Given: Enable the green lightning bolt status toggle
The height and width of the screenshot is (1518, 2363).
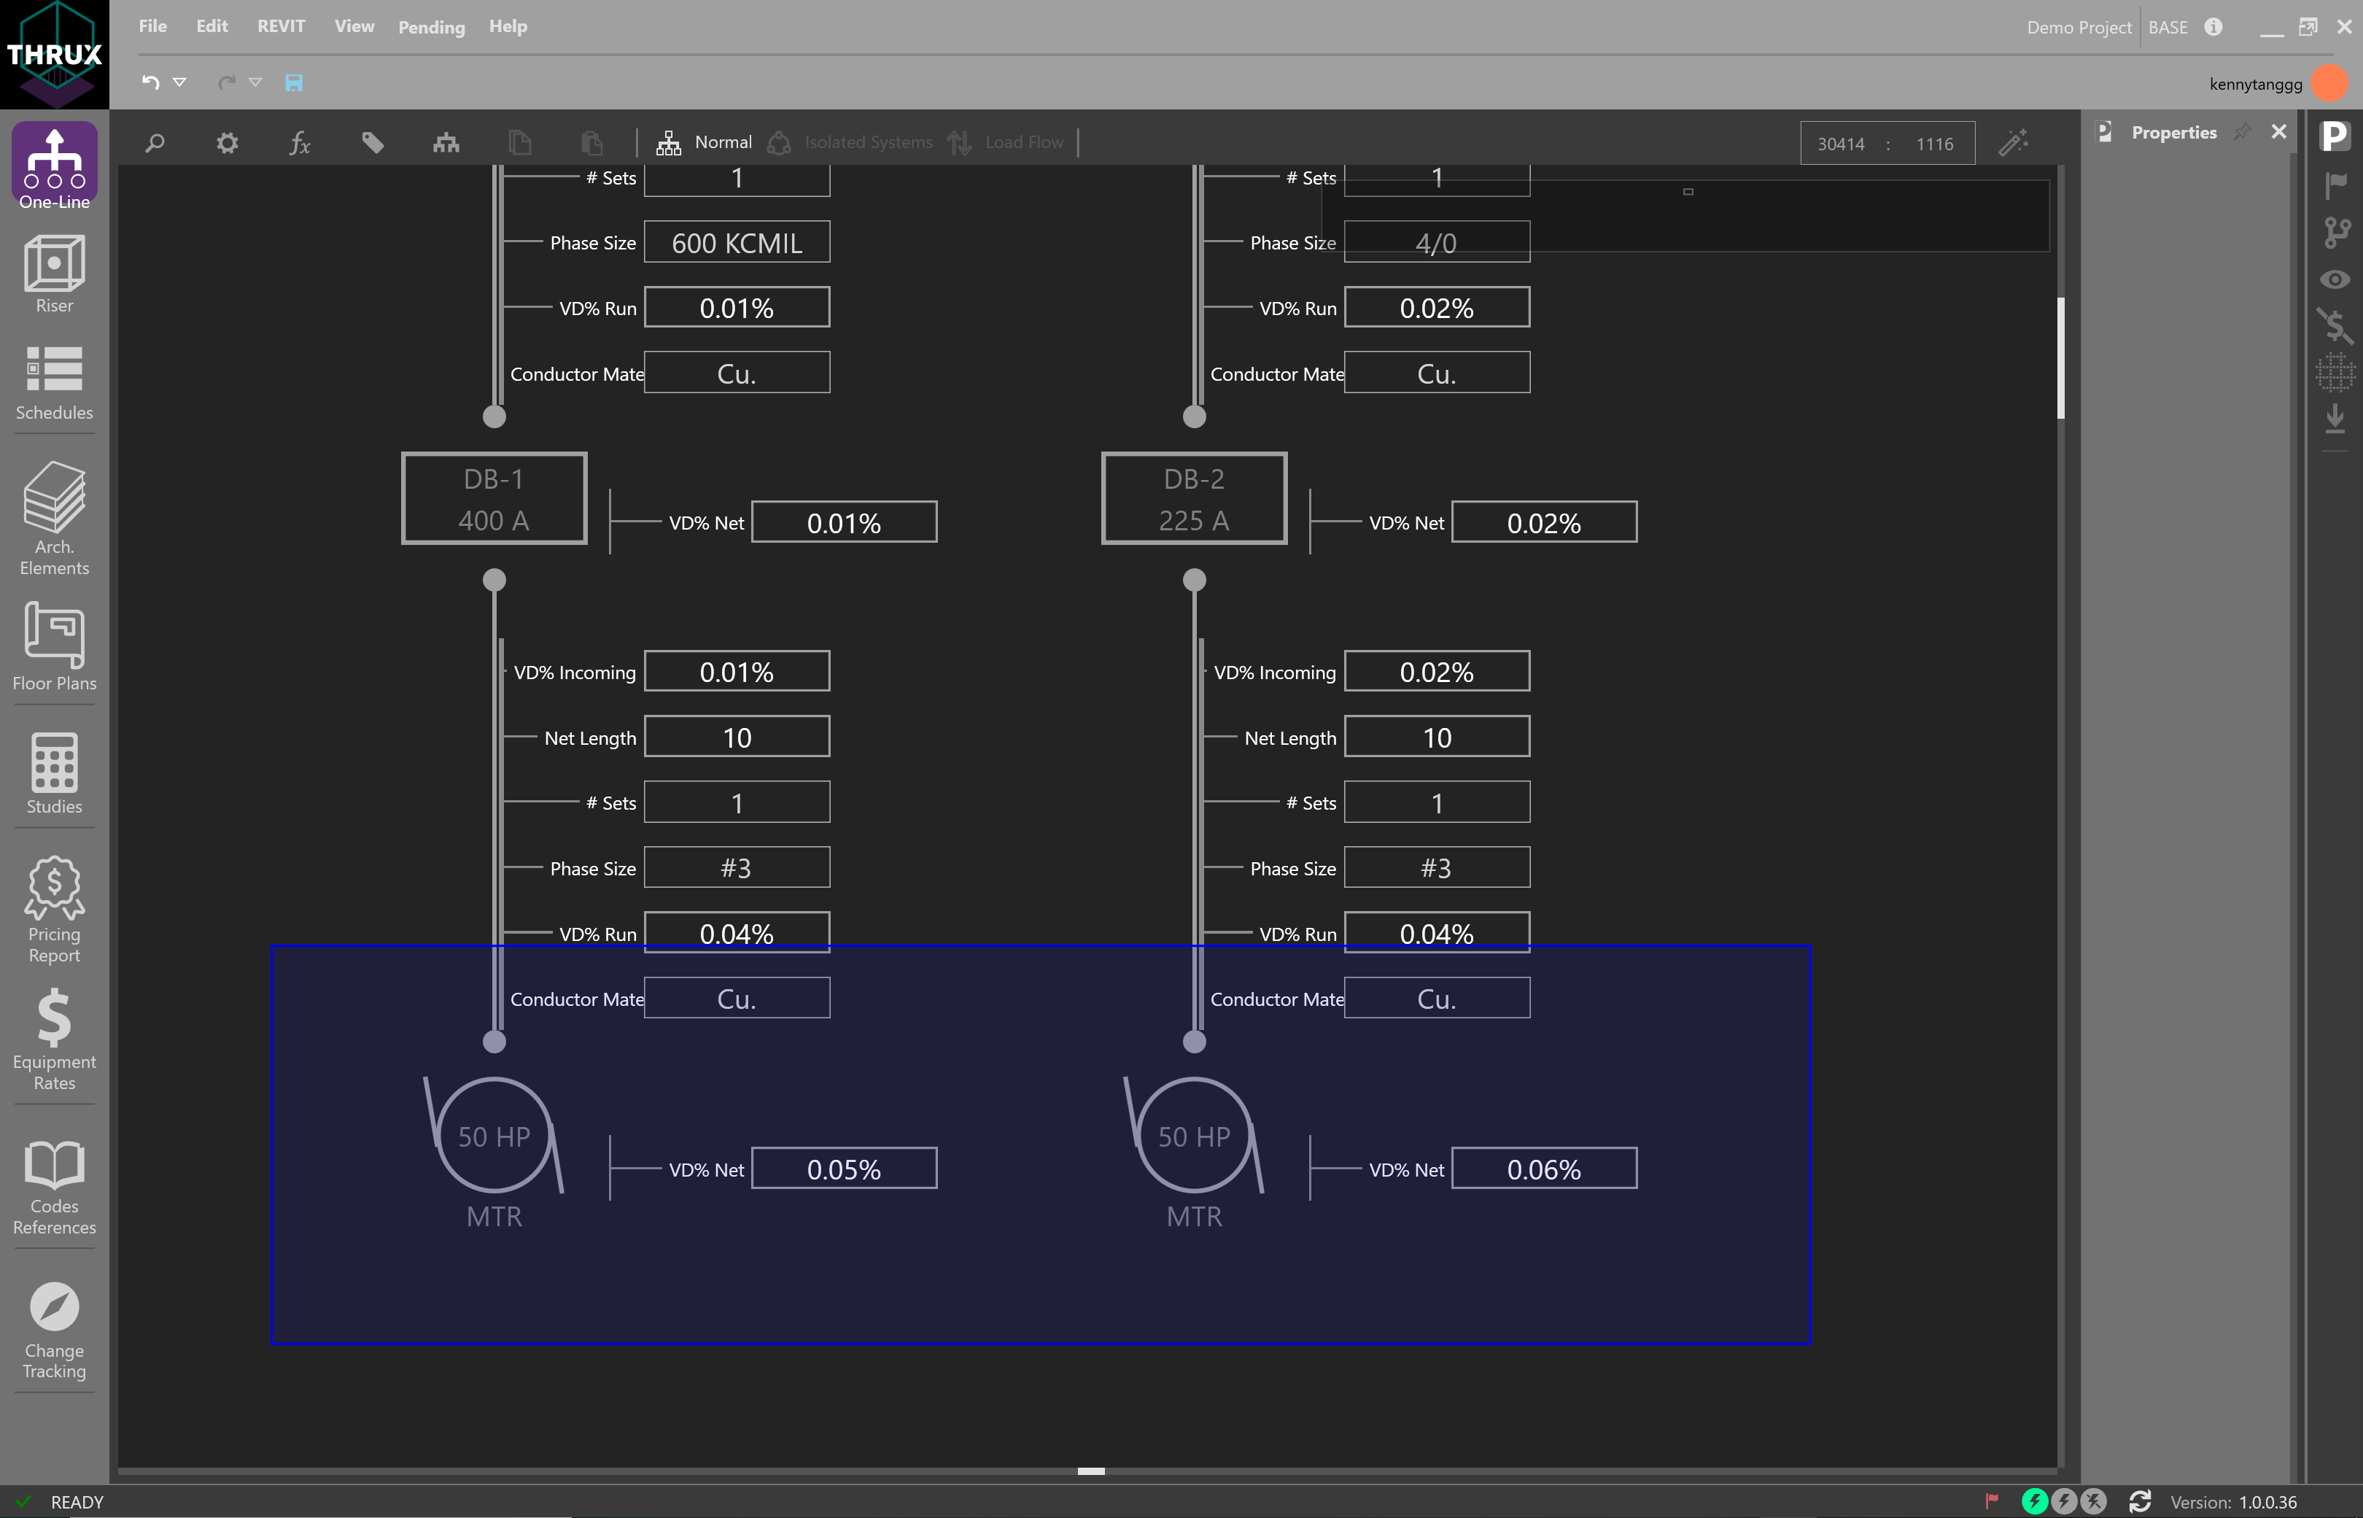Looking at the screenshot, I should [x=2034, y=1501].
